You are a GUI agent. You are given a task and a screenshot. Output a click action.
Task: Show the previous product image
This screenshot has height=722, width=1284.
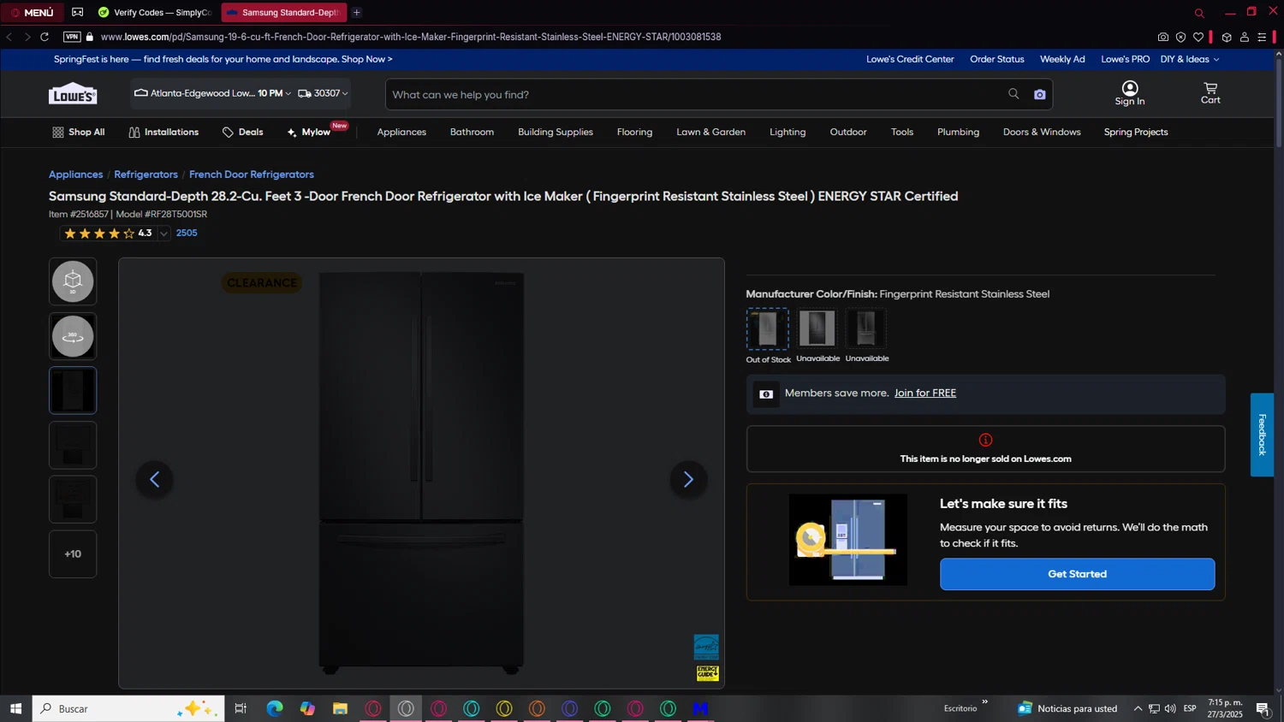click(x=155, y=479)
